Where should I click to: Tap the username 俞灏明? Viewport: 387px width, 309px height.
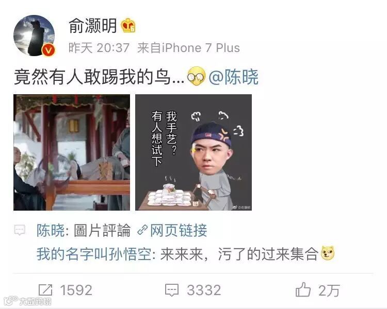[x=92, y=26]
